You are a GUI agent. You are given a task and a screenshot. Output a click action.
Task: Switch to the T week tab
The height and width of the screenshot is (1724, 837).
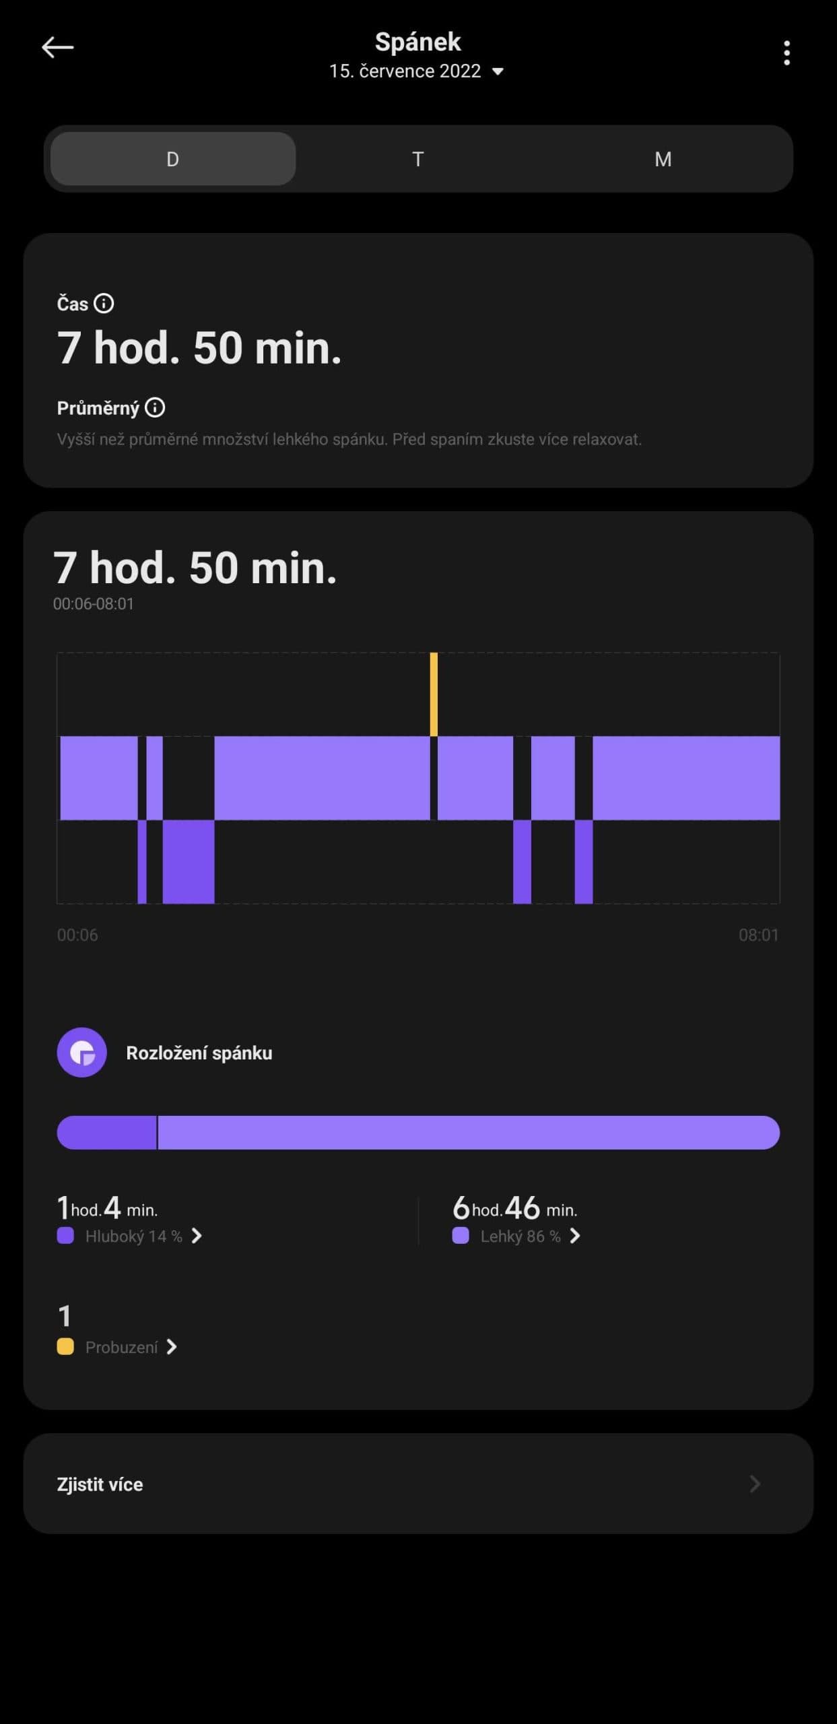click(418, 159)
